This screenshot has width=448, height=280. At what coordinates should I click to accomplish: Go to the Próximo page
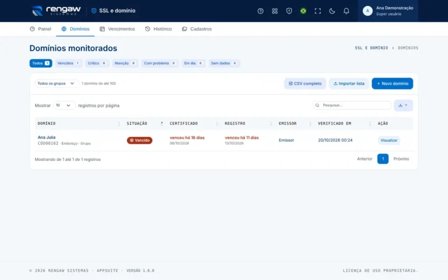tap(401, 159)
